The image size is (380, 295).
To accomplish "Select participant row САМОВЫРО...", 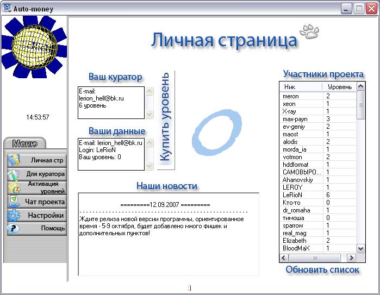I will (x=318, y=172).
